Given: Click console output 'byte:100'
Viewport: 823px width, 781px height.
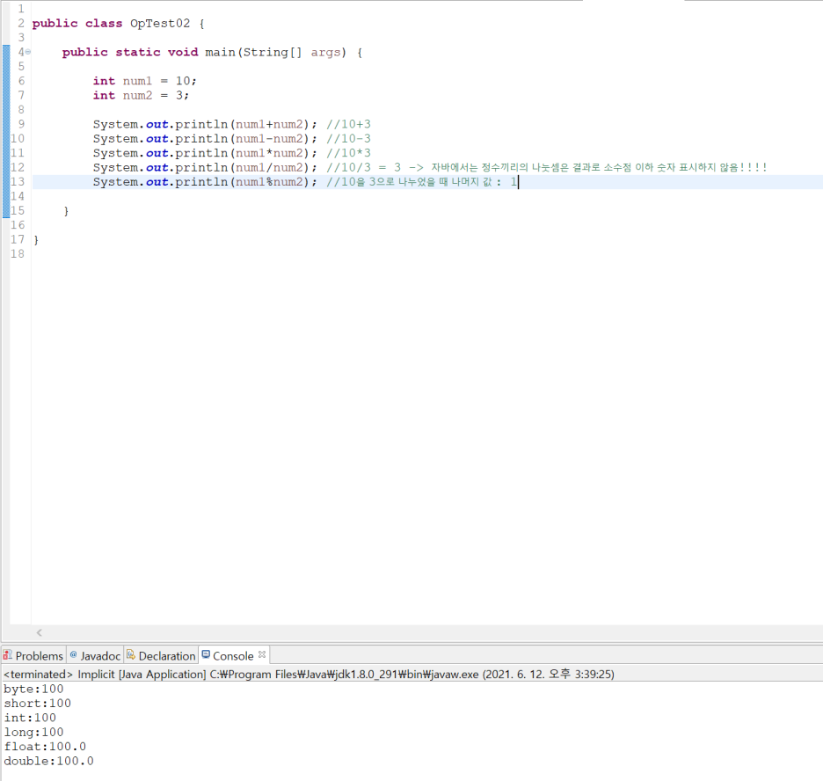Looking at the screenshot, I should 33,689.
